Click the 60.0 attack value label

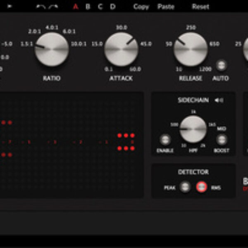coord(136,69)
